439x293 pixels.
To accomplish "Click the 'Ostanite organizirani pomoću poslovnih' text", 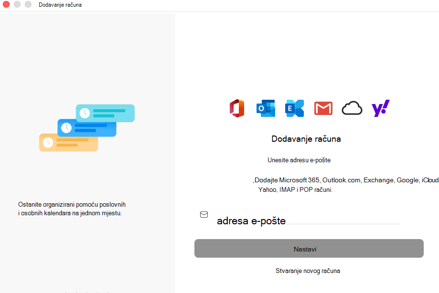I will [x=72, y=204].
